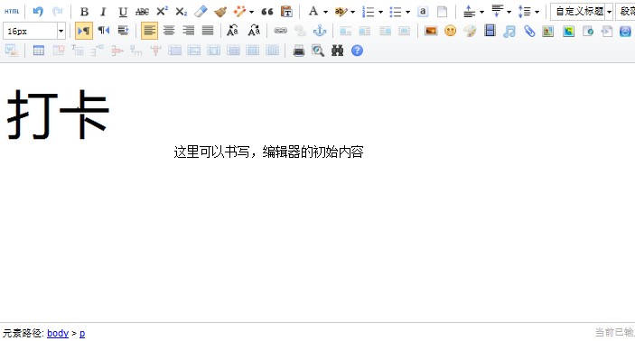Toggle superscript formatting
Screen dimensions: 635x341
[x=162, y=12]
